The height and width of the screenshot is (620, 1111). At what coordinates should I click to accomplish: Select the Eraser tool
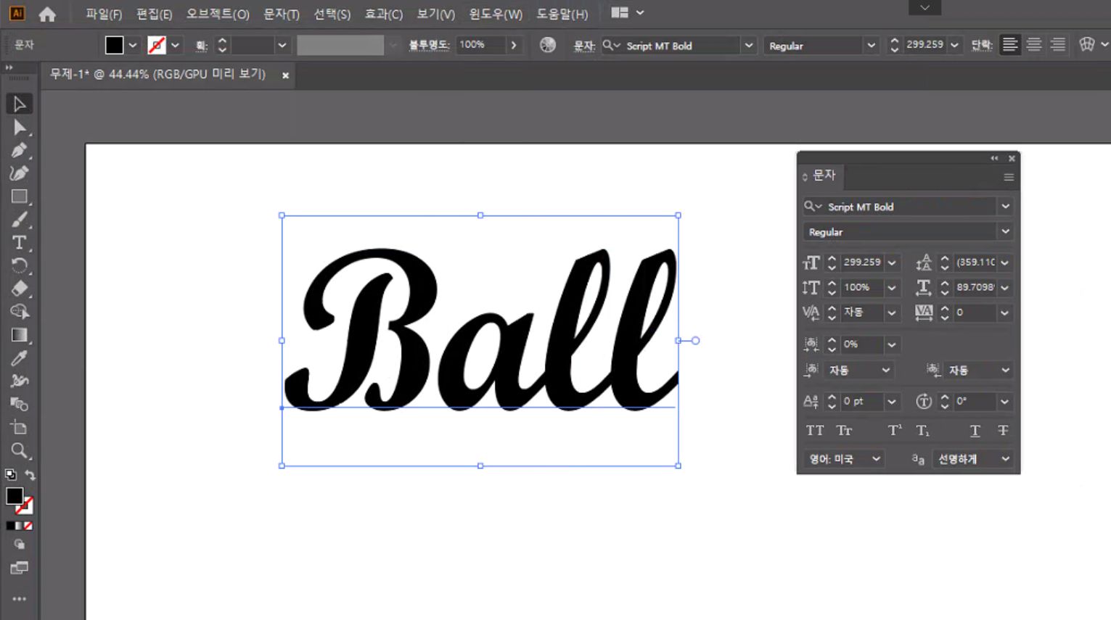pos(19,289)
